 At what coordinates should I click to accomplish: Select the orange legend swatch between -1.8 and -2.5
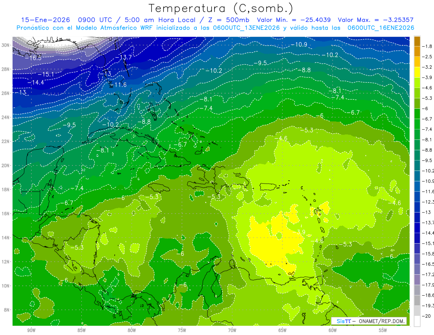[x=417, y=52]
